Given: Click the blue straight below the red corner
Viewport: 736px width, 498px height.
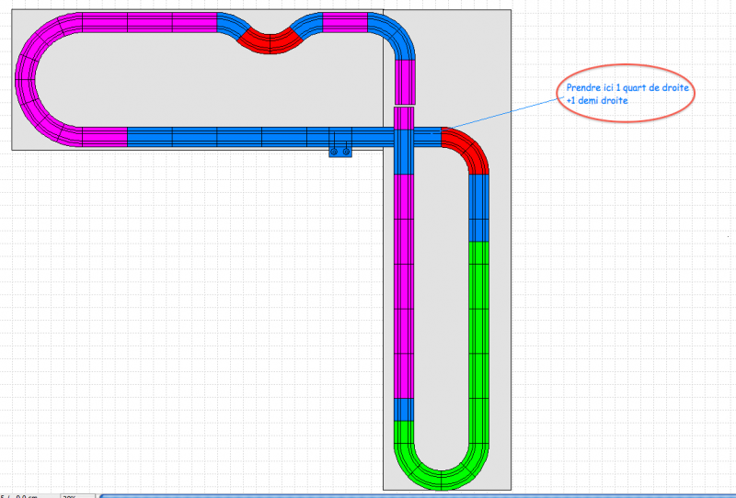Looking at the screenshot, I should pos(478,207).
